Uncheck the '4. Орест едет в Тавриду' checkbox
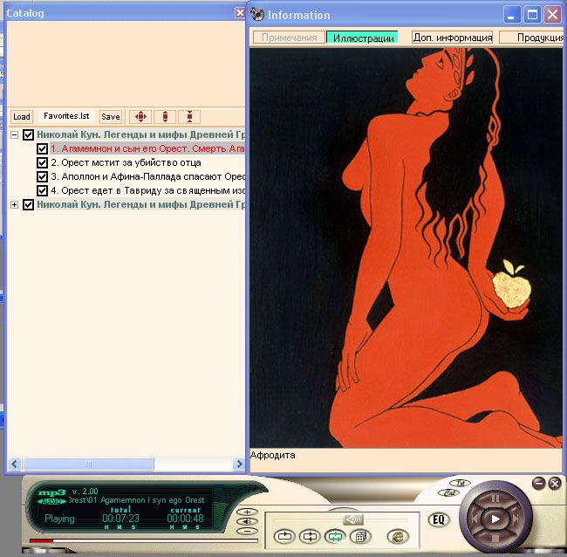 [42, 190]
